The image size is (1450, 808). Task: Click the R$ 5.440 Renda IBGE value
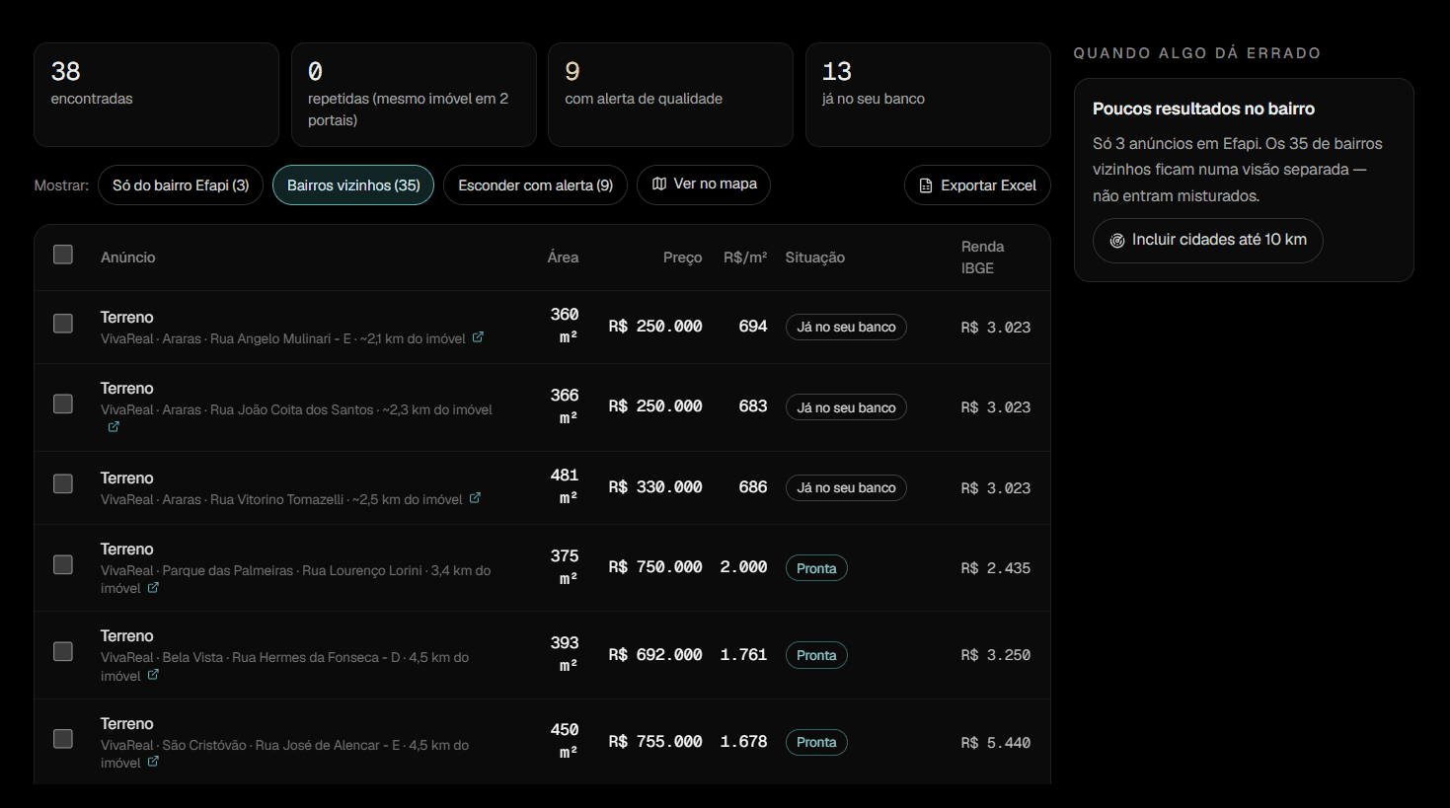coord(996,743)
